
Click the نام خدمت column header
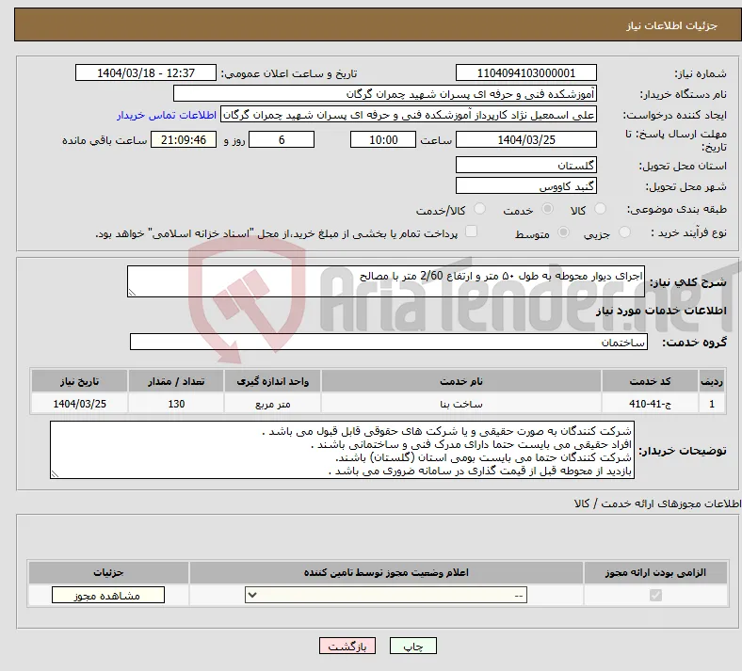(460, 381)
